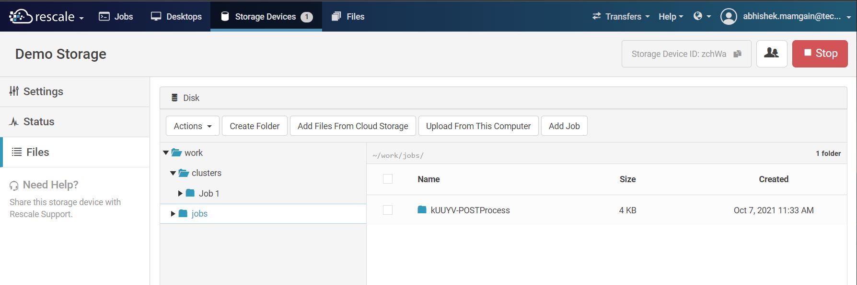Open the rescale brand dropdown caret
This screenshot has width=857, height=285.
[81, 18]
